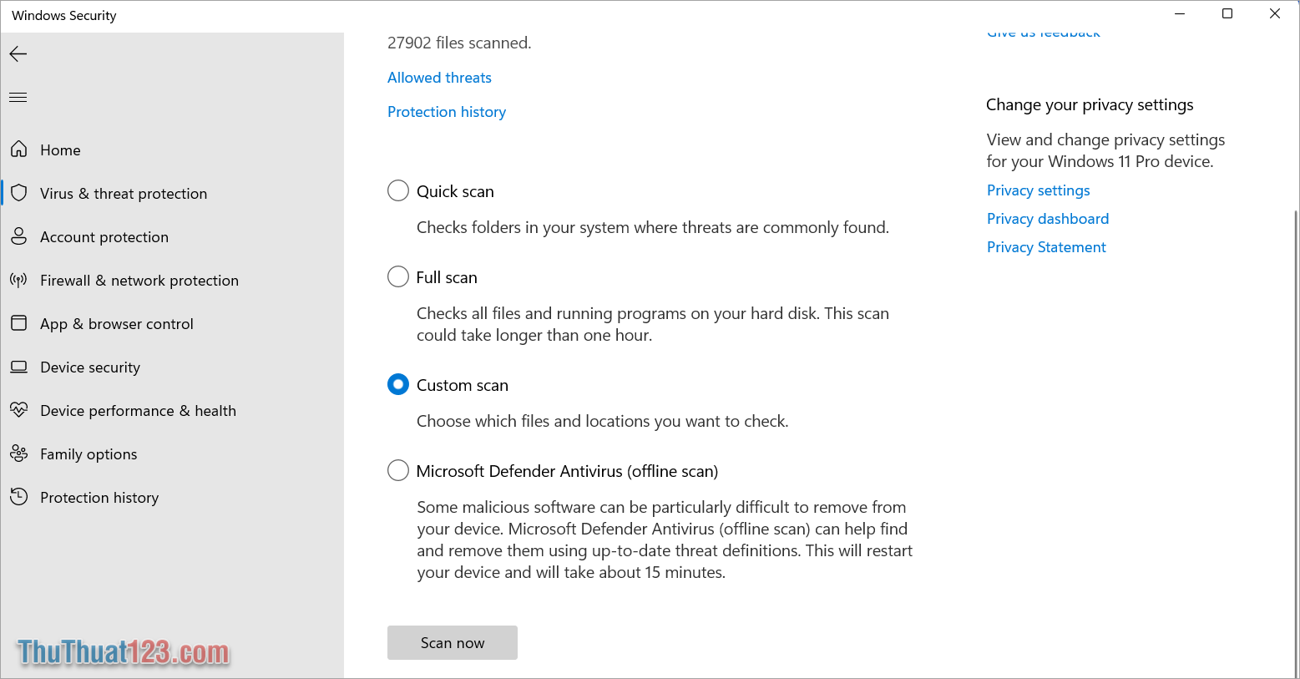Click the vertical scrollbar on right edge

1296,443
